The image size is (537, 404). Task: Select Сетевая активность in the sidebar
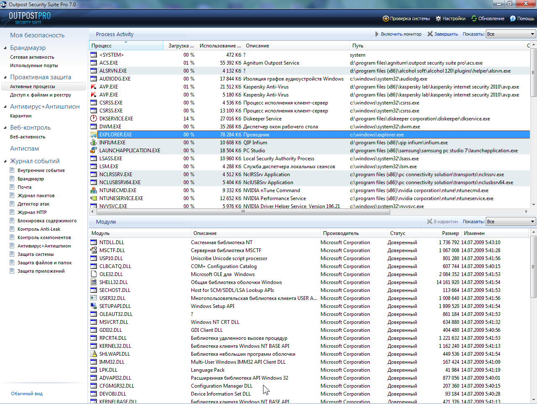point(32,57)
